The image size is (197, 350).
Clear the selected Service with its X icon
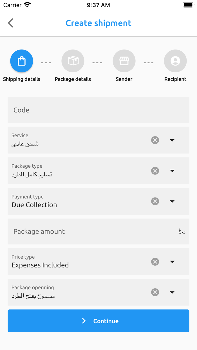pyautogui.click(x=155, y=140)
